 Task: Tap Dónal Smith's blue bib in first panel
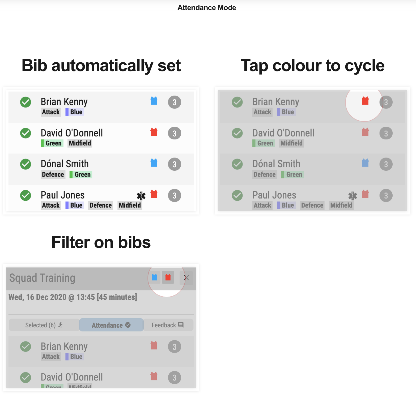click(154, 163)
